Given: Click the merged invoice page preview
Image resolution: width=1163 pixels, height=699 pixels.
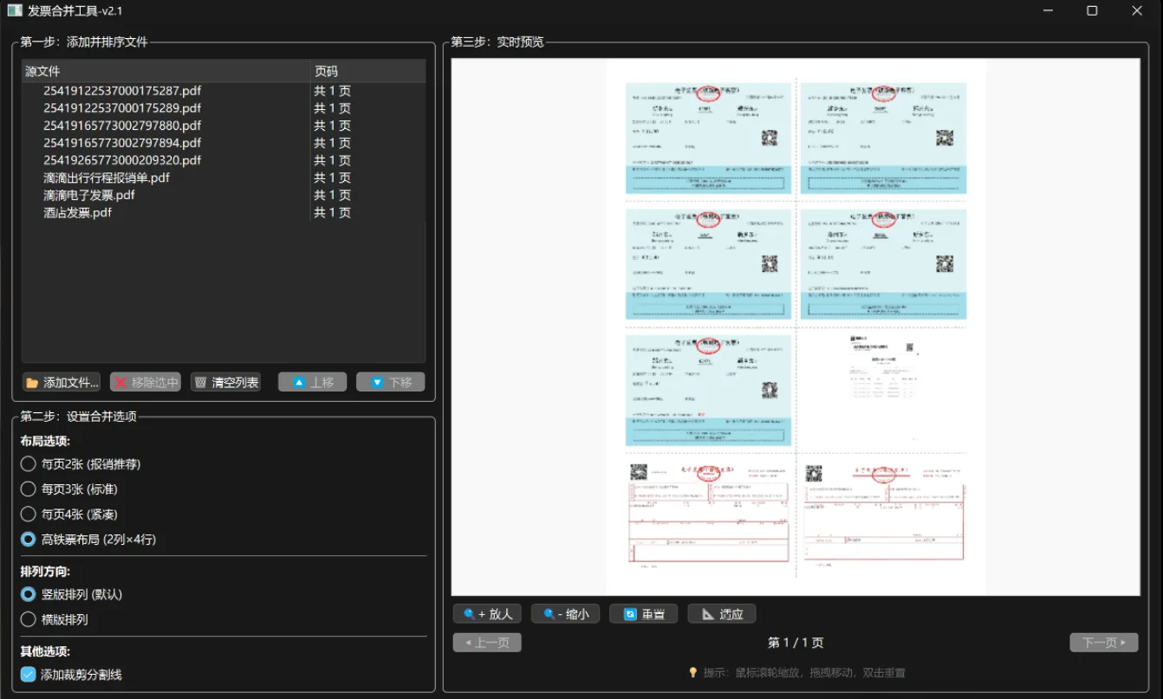Looking at the screenshot, I should 796,327.
